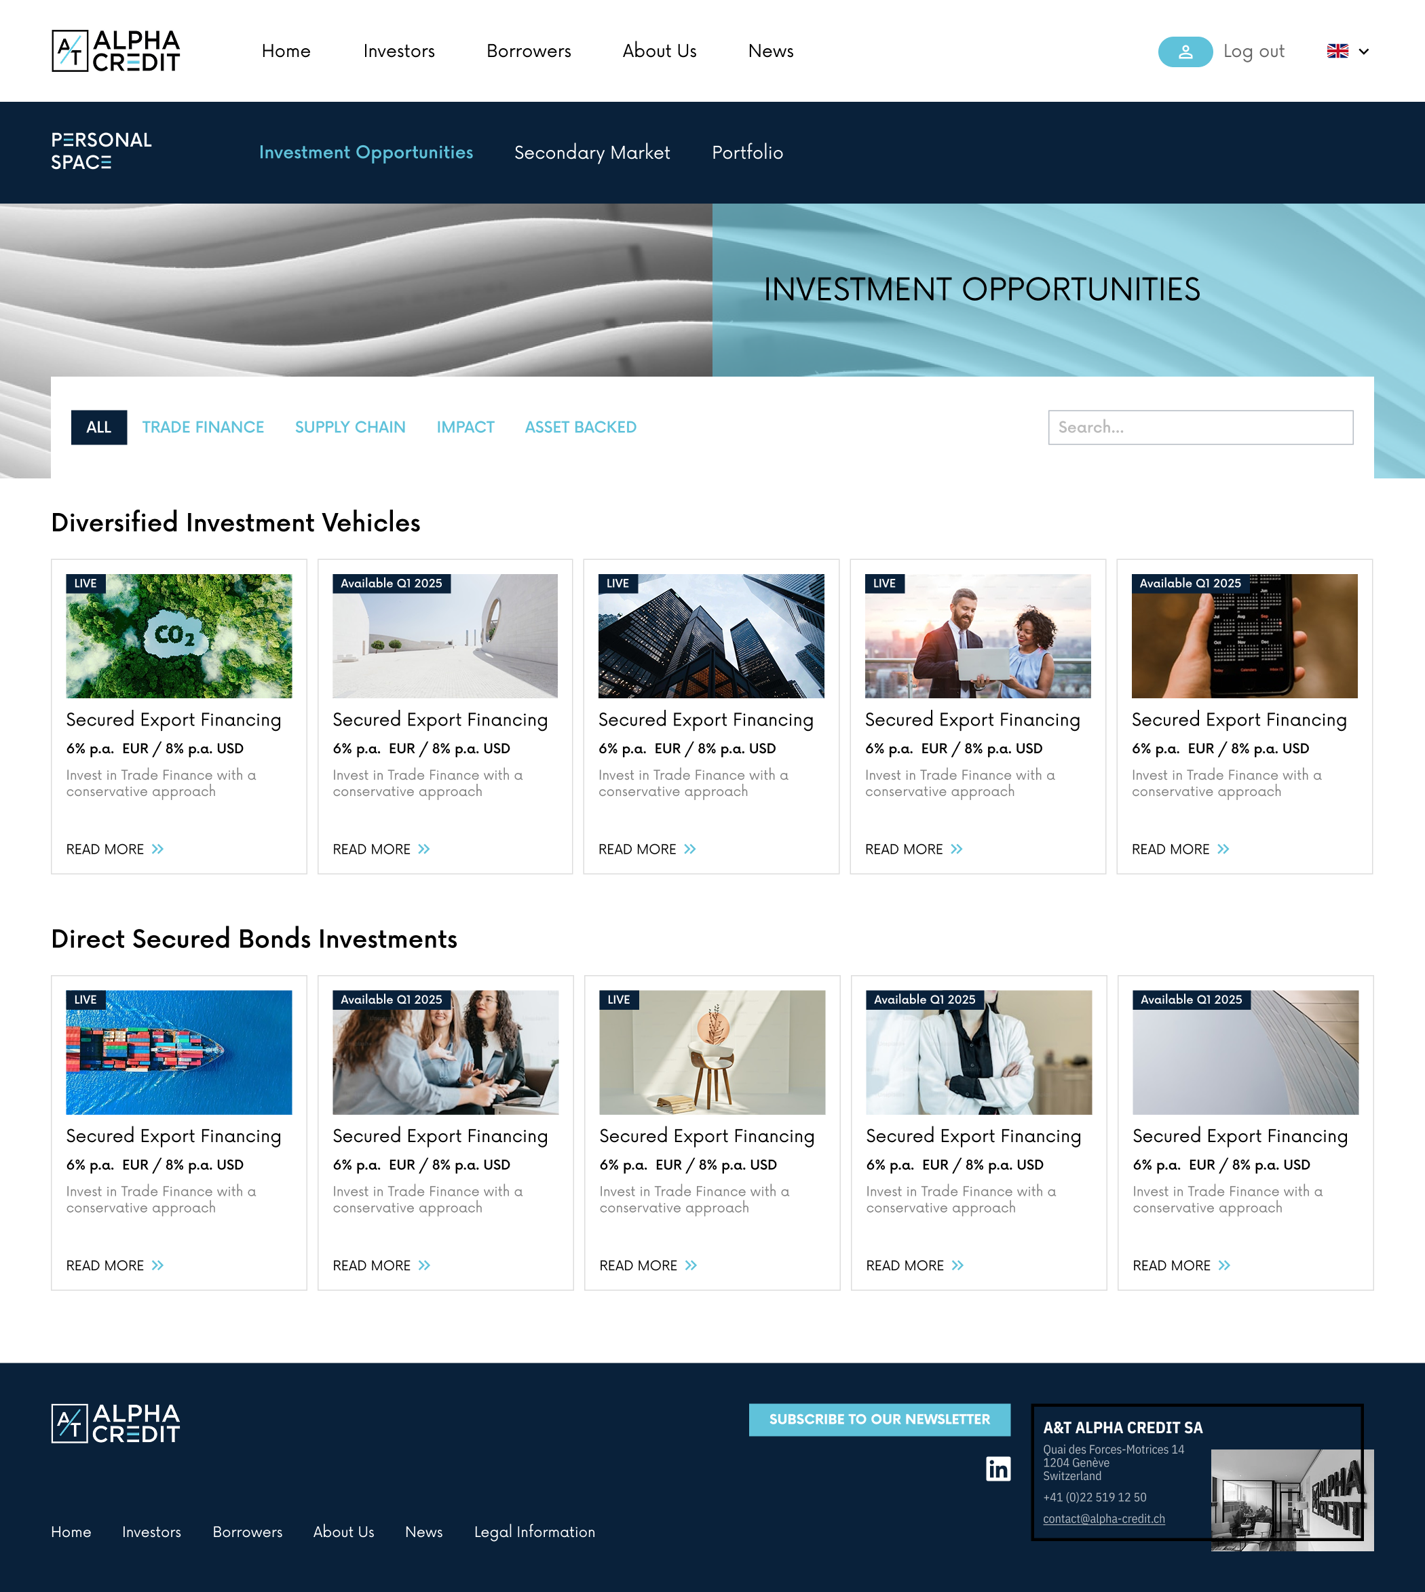
Task: Open the Secondary Market tab
Action: (x=592, y=153)
